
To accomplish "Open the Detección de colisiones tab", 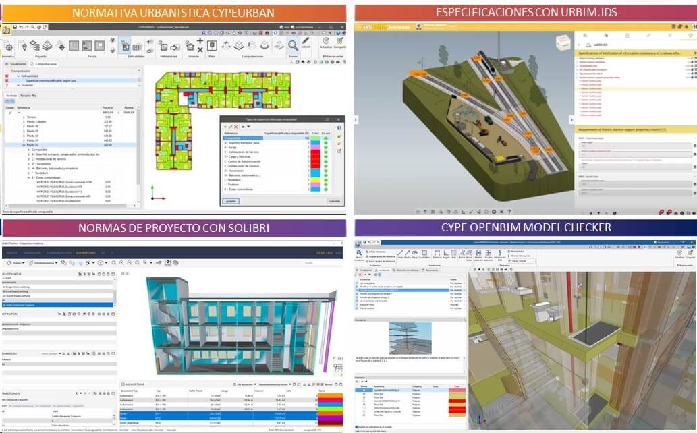I will 406,270.
